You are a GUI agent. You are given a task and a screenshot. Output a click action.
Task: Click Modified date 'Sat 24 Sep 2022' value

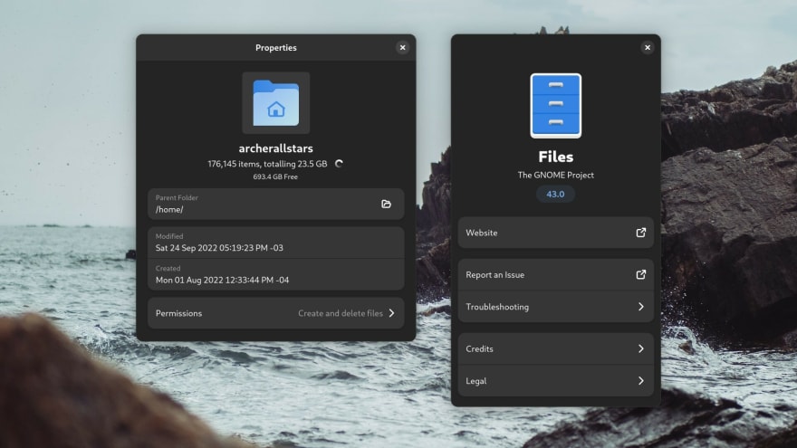219,248
